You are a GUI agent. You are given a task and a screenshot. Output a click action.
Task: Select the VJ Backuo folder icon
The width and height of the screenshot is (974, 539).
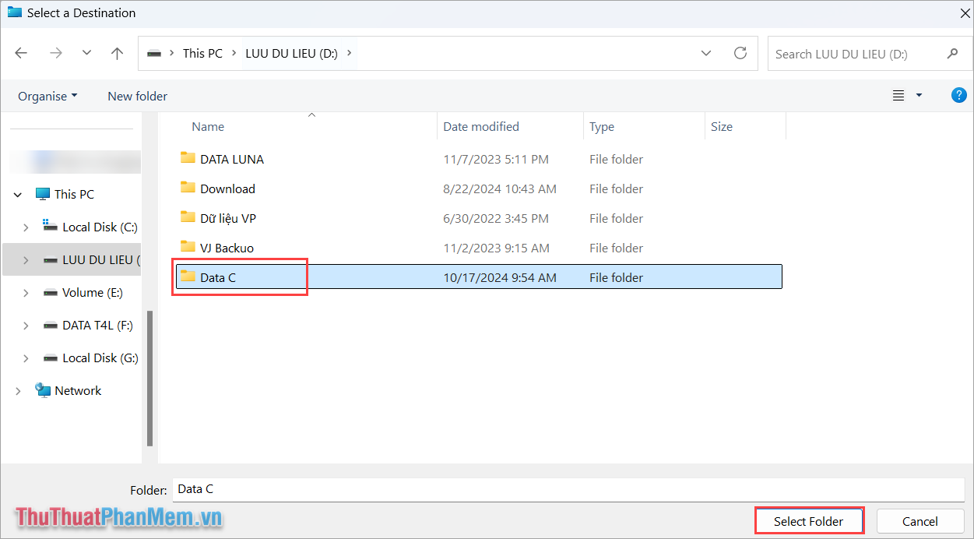[188, 247]
